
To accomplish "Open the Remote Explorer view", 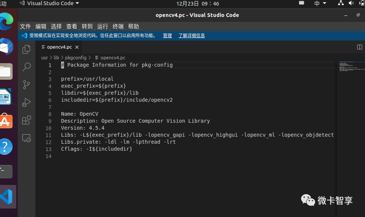I will pos(26,138).
